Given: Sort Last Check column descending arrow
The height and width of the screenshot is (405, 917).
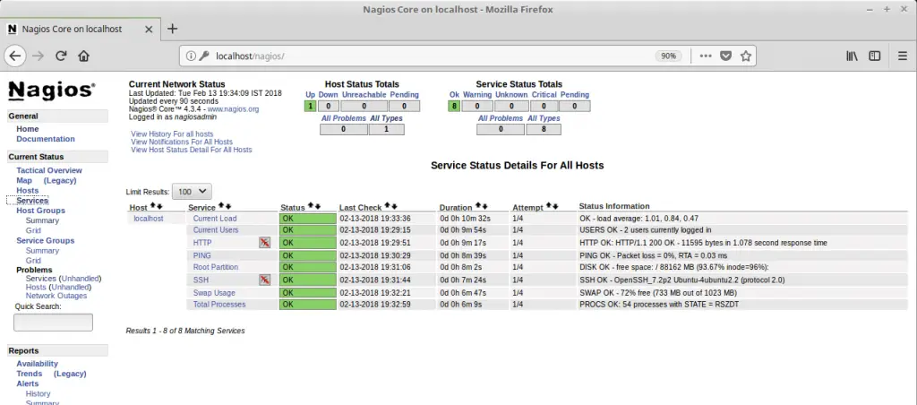Looking at the screenshot, I should [x=393, y=206].
